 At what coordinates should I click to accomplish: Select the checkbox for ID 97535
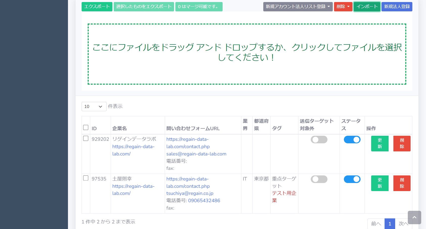click(86, 178)
